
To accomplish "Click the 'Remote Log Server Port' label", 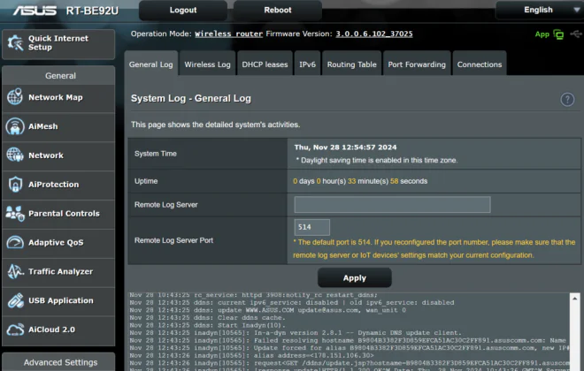I will (173, 240).
